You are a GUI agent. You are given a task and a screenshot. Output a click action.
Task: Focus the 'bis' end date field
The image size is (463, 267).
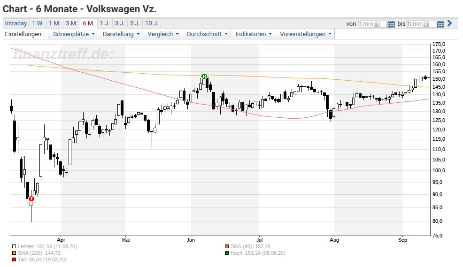pyautogui.click(x=421, y=24)
